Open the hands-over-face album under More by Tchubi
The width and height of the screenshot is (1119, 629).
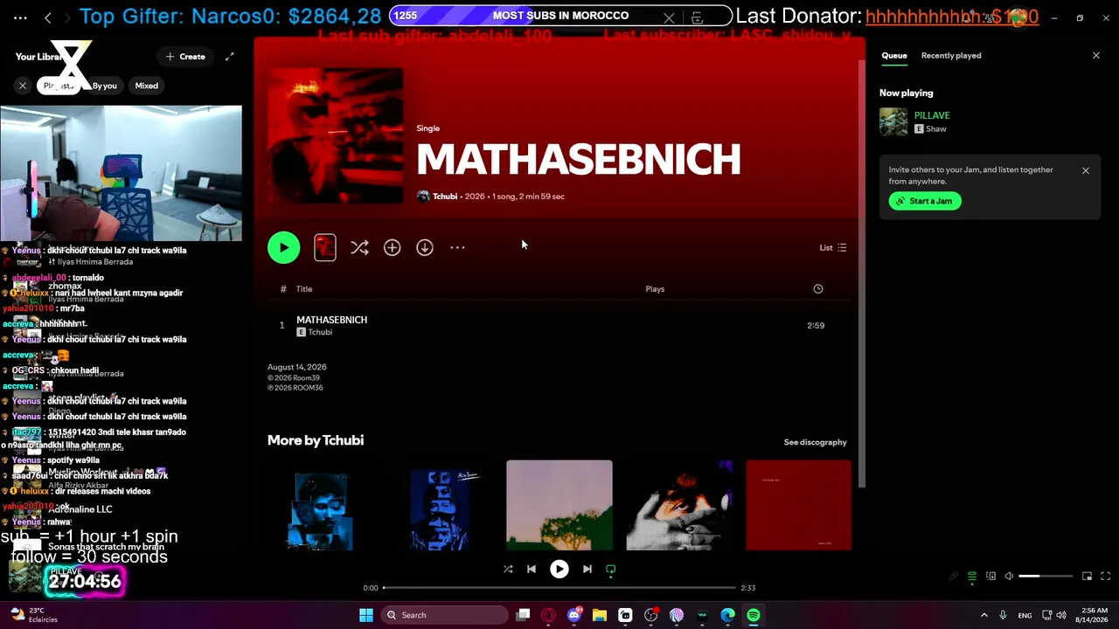679,506
